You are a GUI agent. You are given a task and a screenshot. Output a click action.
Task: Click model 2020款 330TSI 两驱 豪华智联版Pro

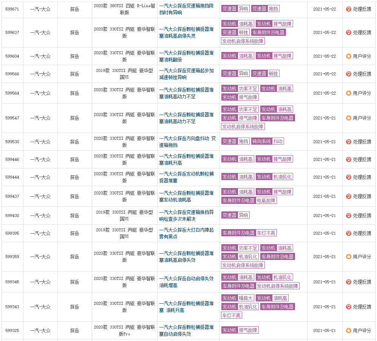tap(124, 330)
